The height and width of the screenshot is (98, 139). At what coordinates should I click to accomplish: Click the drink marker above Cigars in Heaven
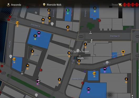(x=85, y=44)
